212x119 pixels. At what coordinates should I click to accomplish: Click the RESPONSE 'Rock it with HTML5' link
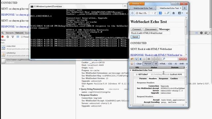tap(156, 55)
